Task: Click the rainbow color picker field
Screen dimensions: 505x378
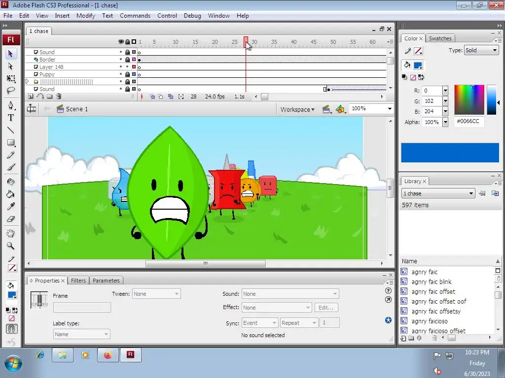Action: [469, 99]
